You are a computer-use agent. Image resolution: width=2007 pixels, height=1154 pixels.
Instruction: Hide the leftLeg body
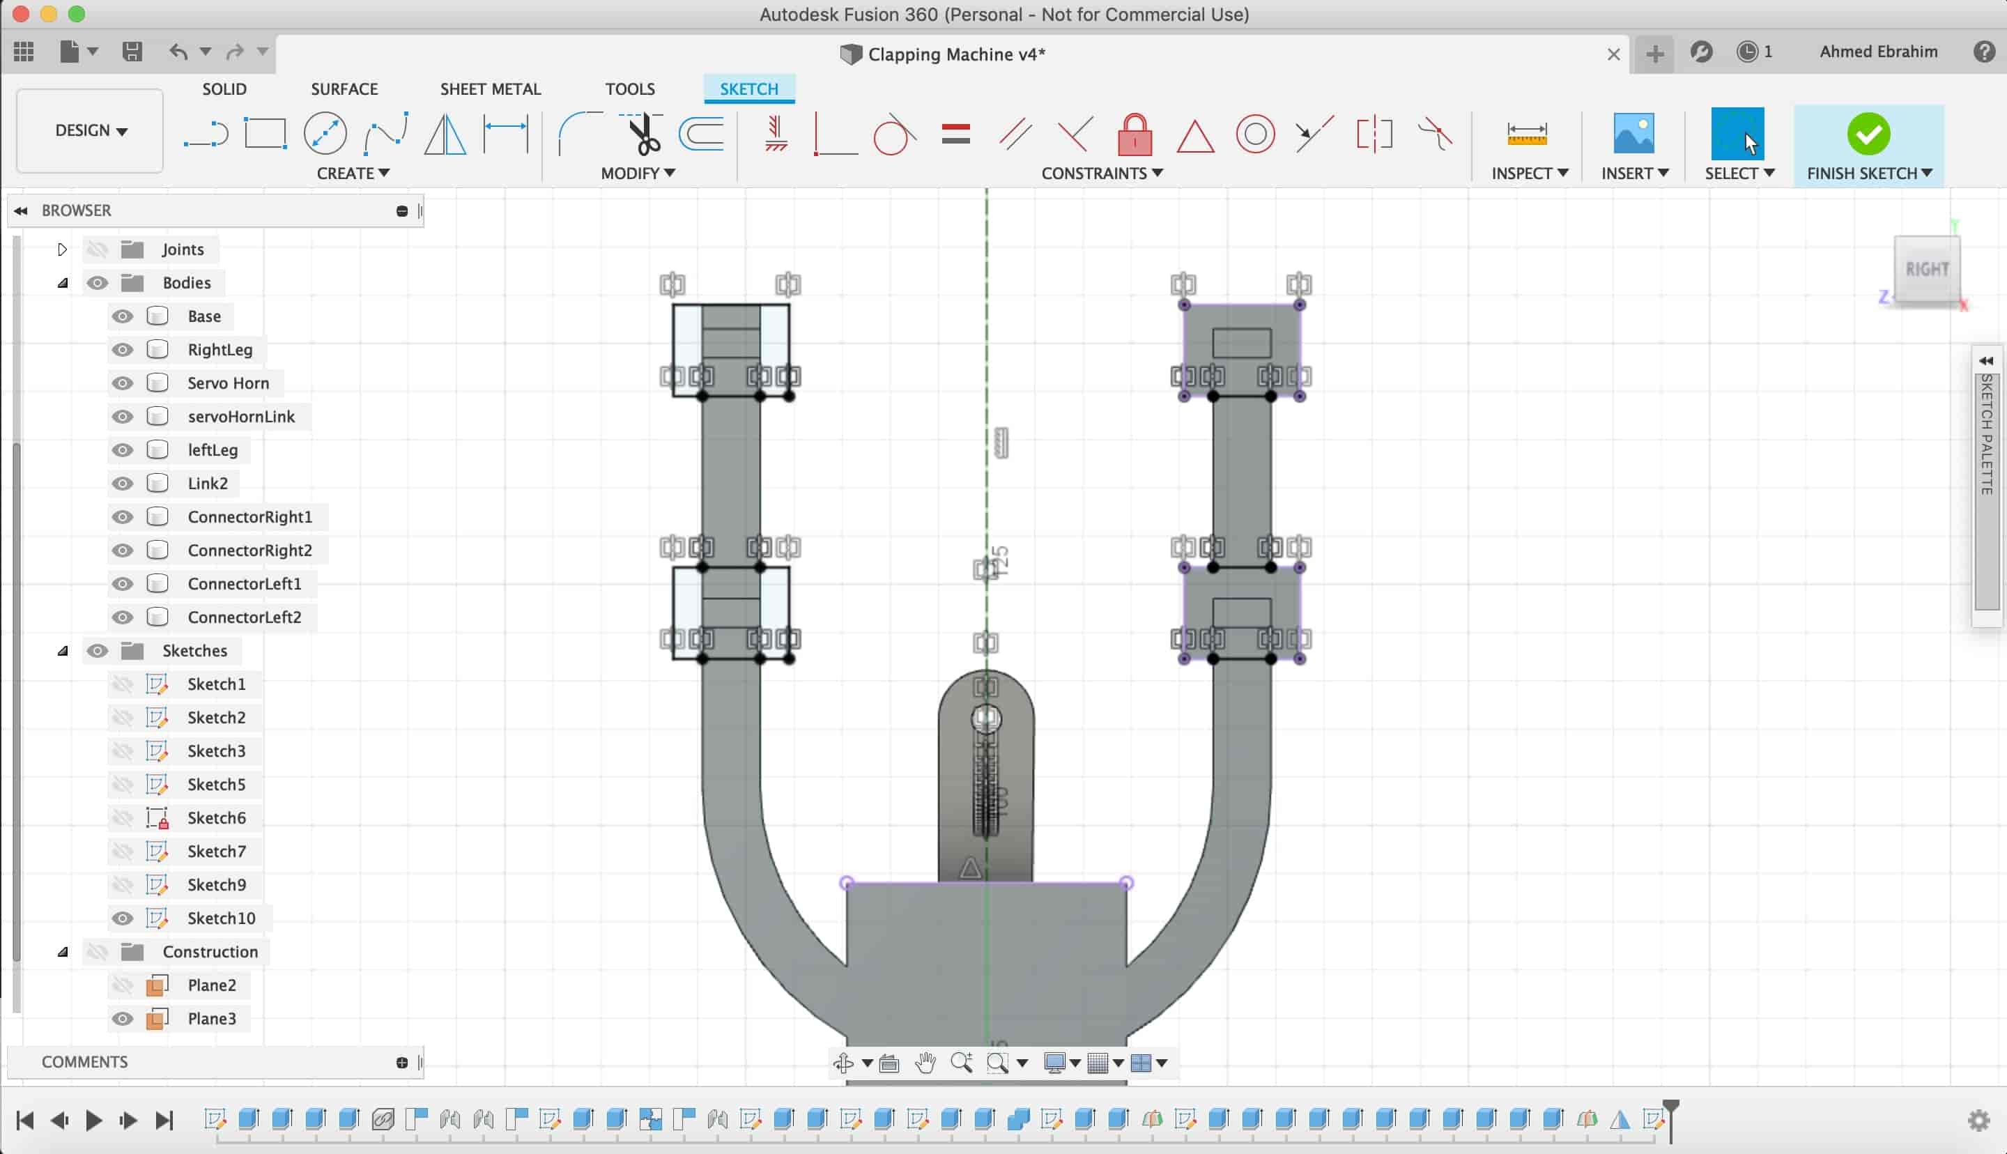coord(122,450)
